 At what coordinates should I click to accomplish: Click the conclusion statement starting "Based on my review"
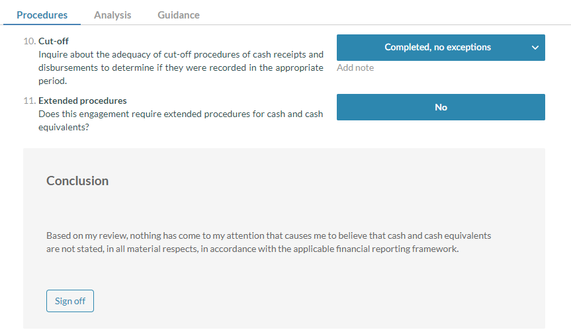(268, 242)
